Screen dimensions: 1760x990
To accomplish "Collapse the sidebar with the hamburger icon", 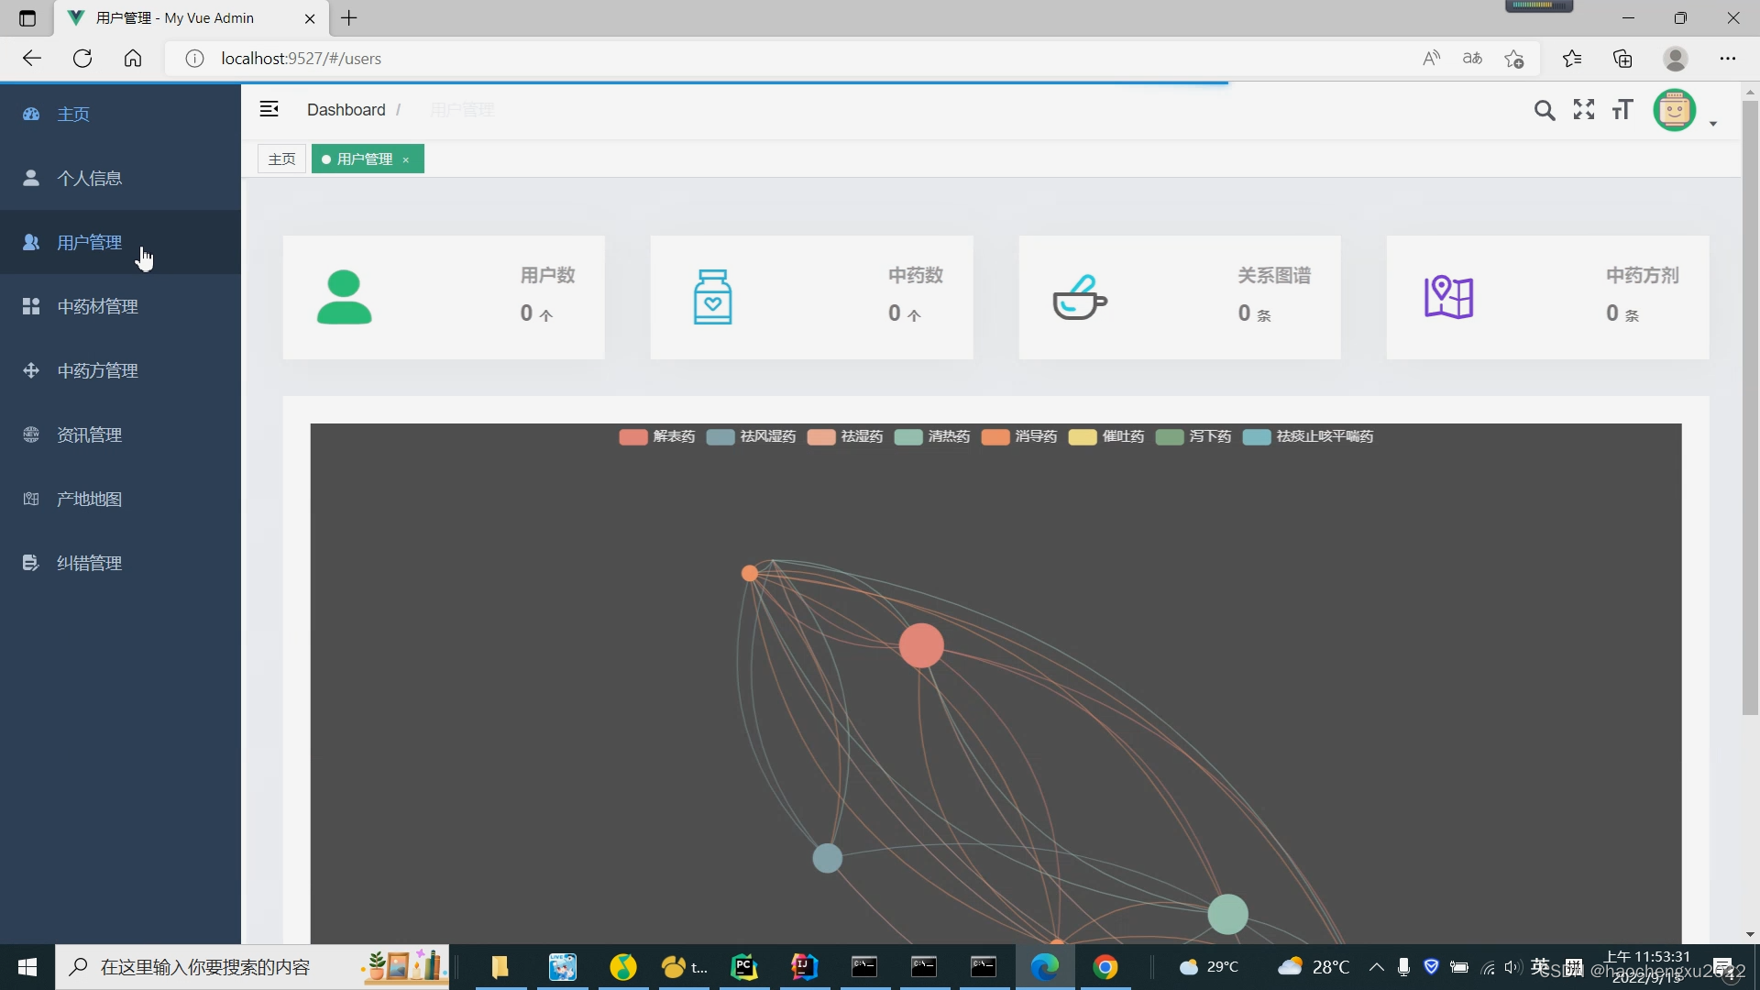I will (x=269, y=108).
